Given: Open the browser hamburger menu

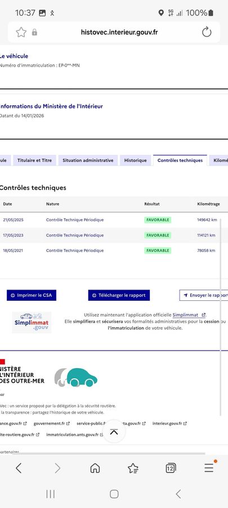Looking at the screenshot, I should point(209,467).
